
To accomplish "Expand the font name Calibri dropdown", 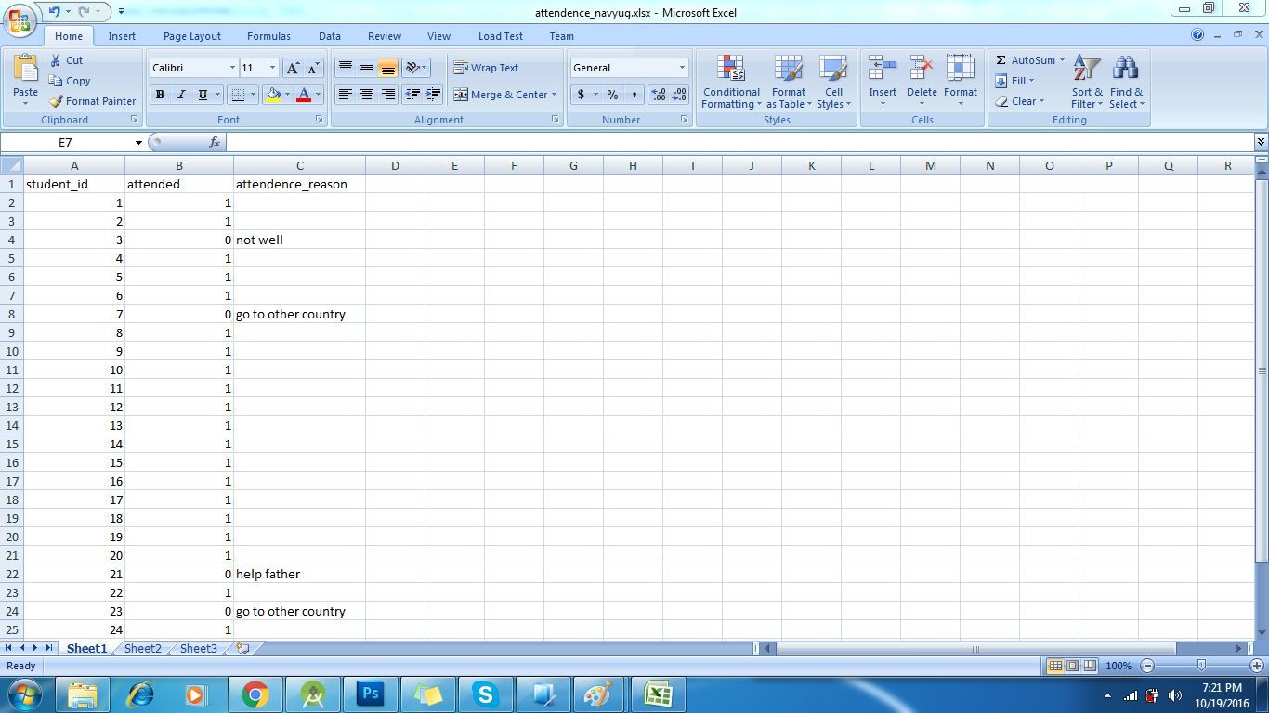I will tap(232, 68).
